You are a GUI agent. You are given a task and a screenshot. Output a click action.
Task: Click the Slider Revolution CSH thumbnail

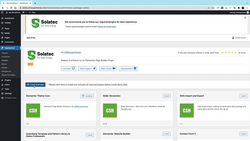[x=110, y=110]
